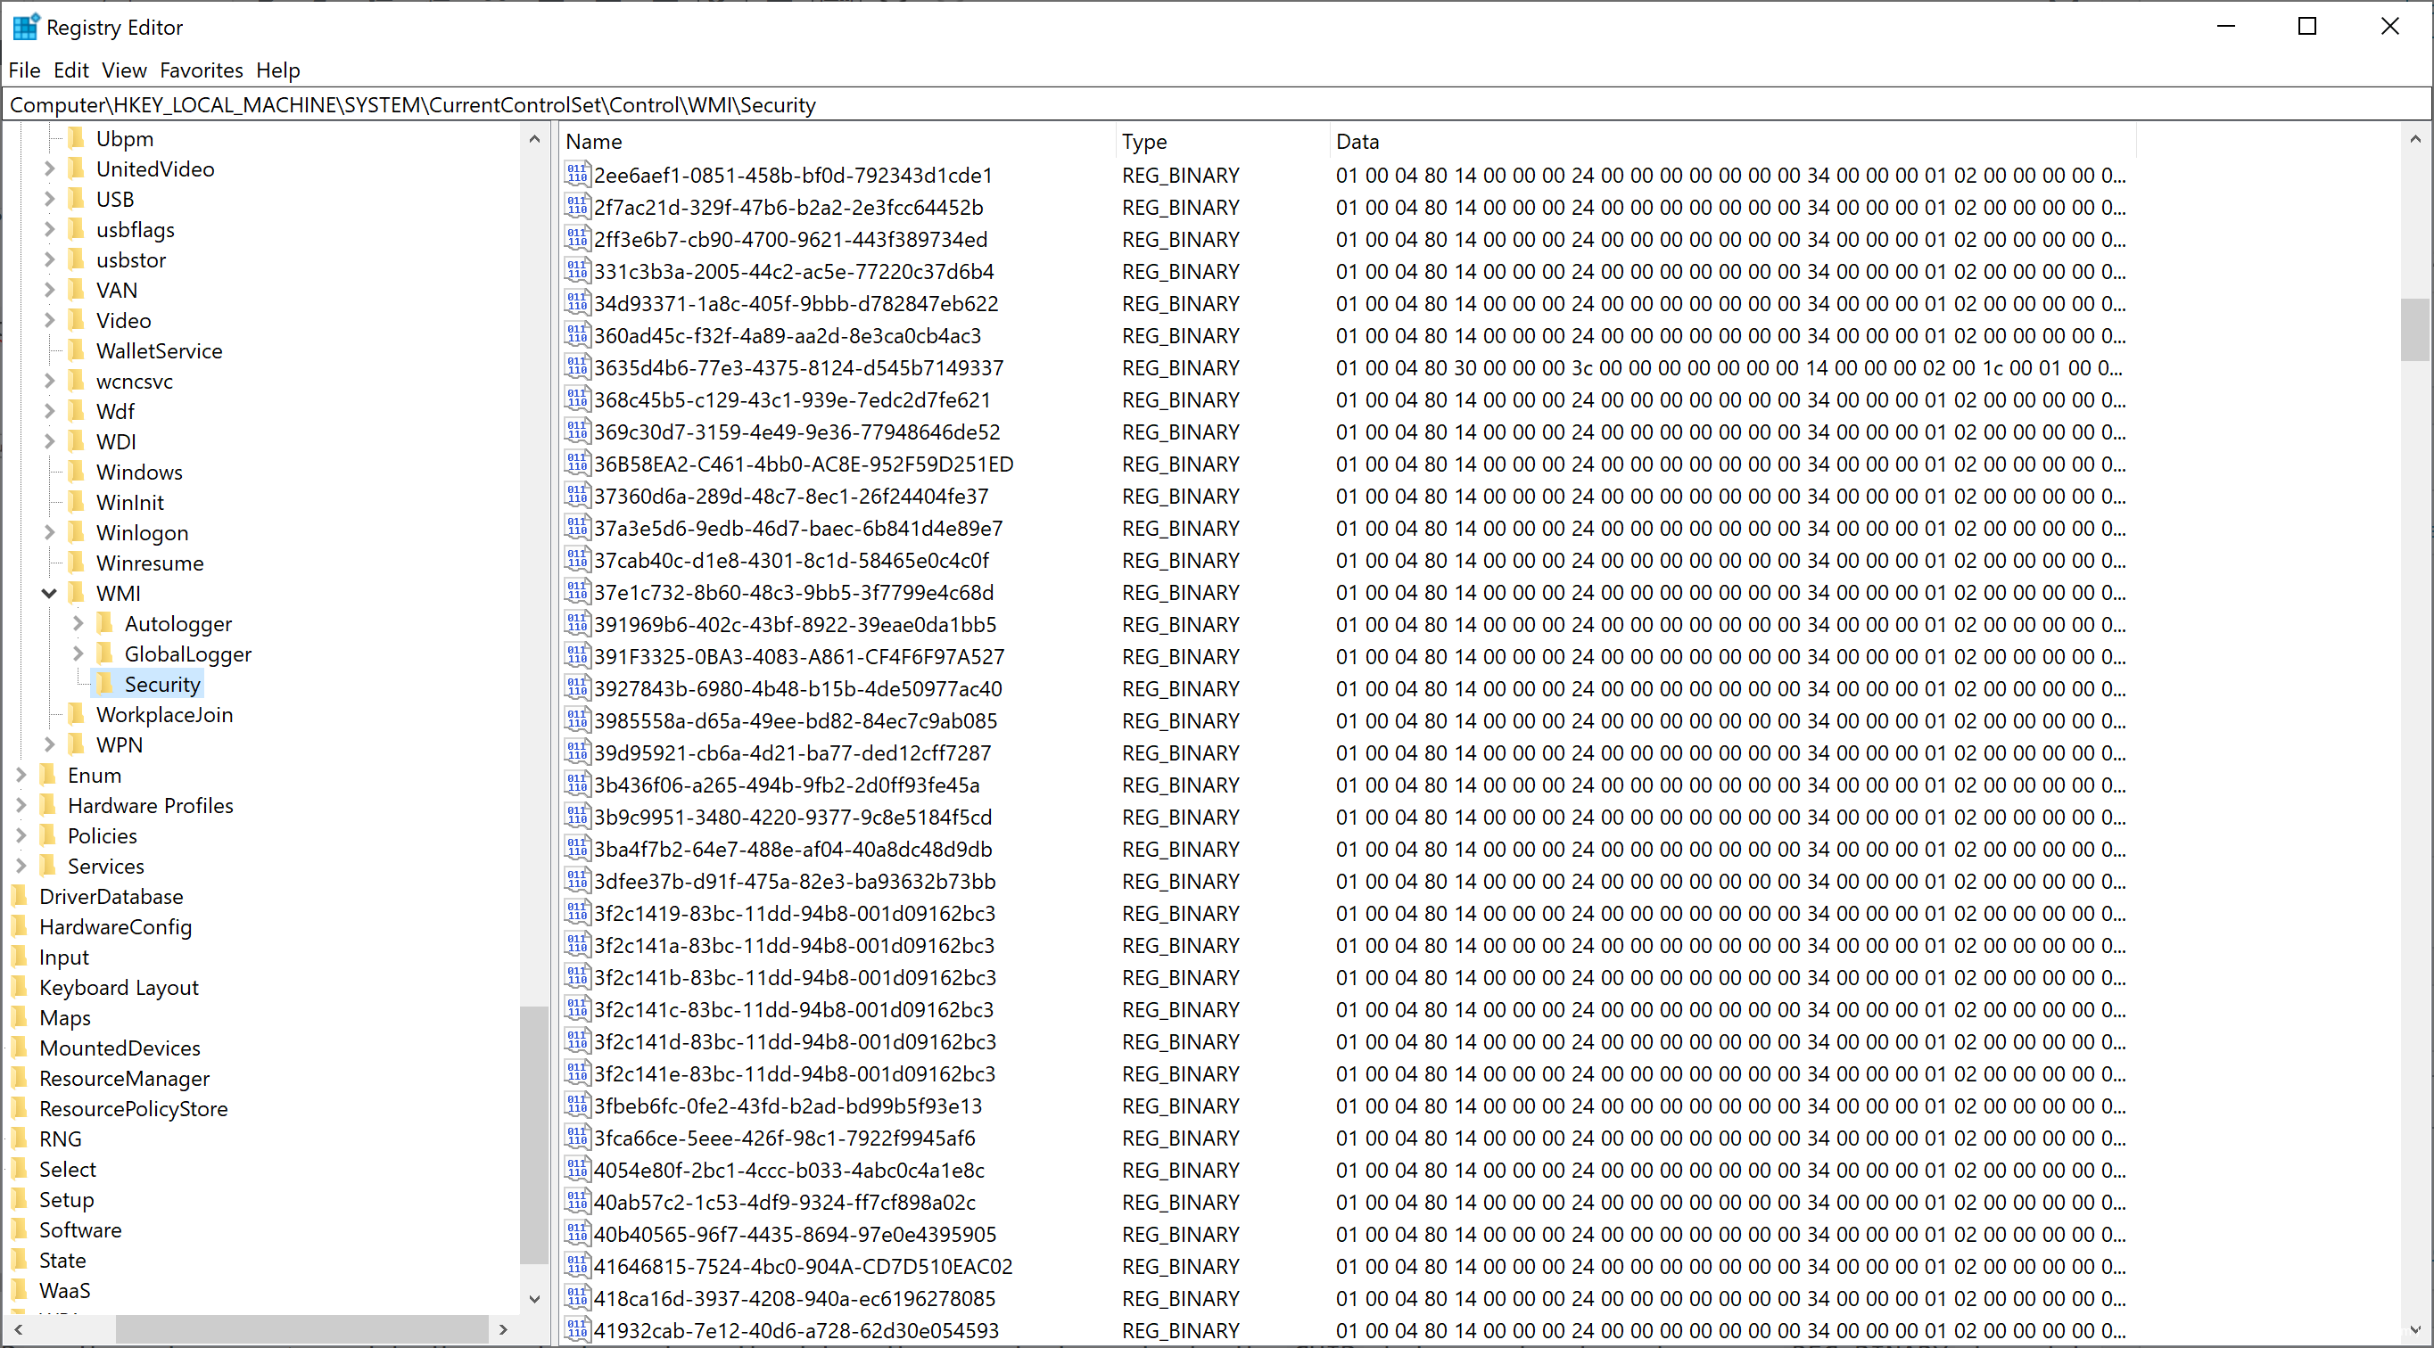2434x1348 pixels.
Task: Collapse the WMI tree node
Action: coord(49,593)
